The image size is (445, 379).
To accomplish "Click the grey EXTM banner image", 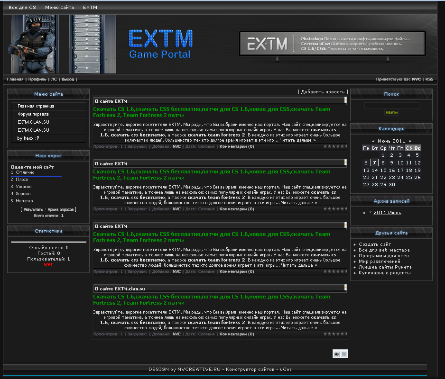I will [332, 44].
